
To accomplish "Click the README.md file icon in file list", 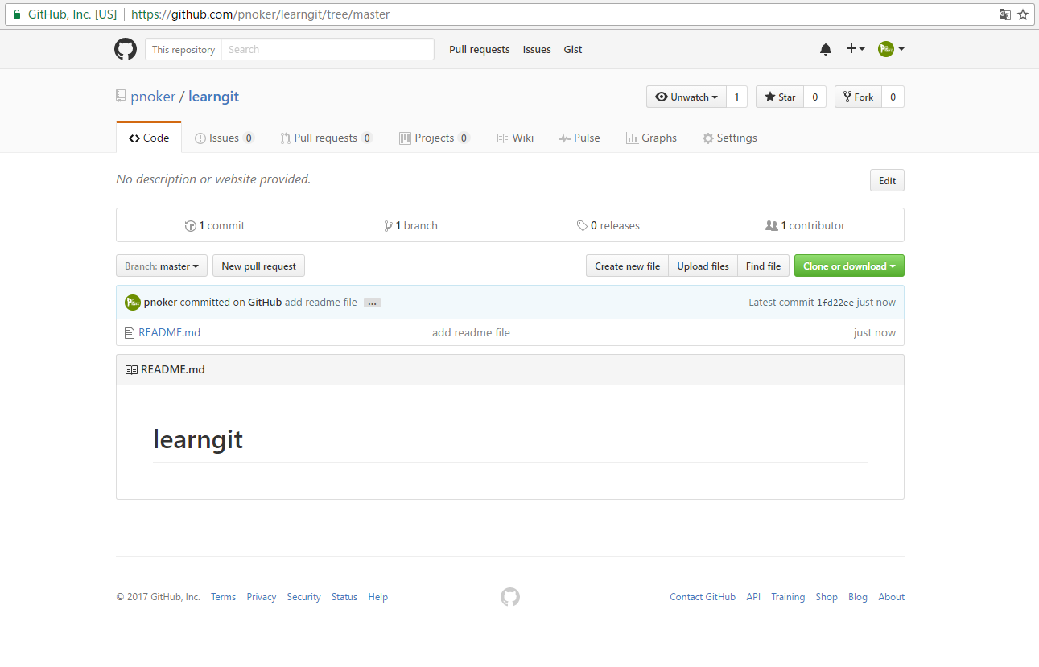I will [129, 332].
